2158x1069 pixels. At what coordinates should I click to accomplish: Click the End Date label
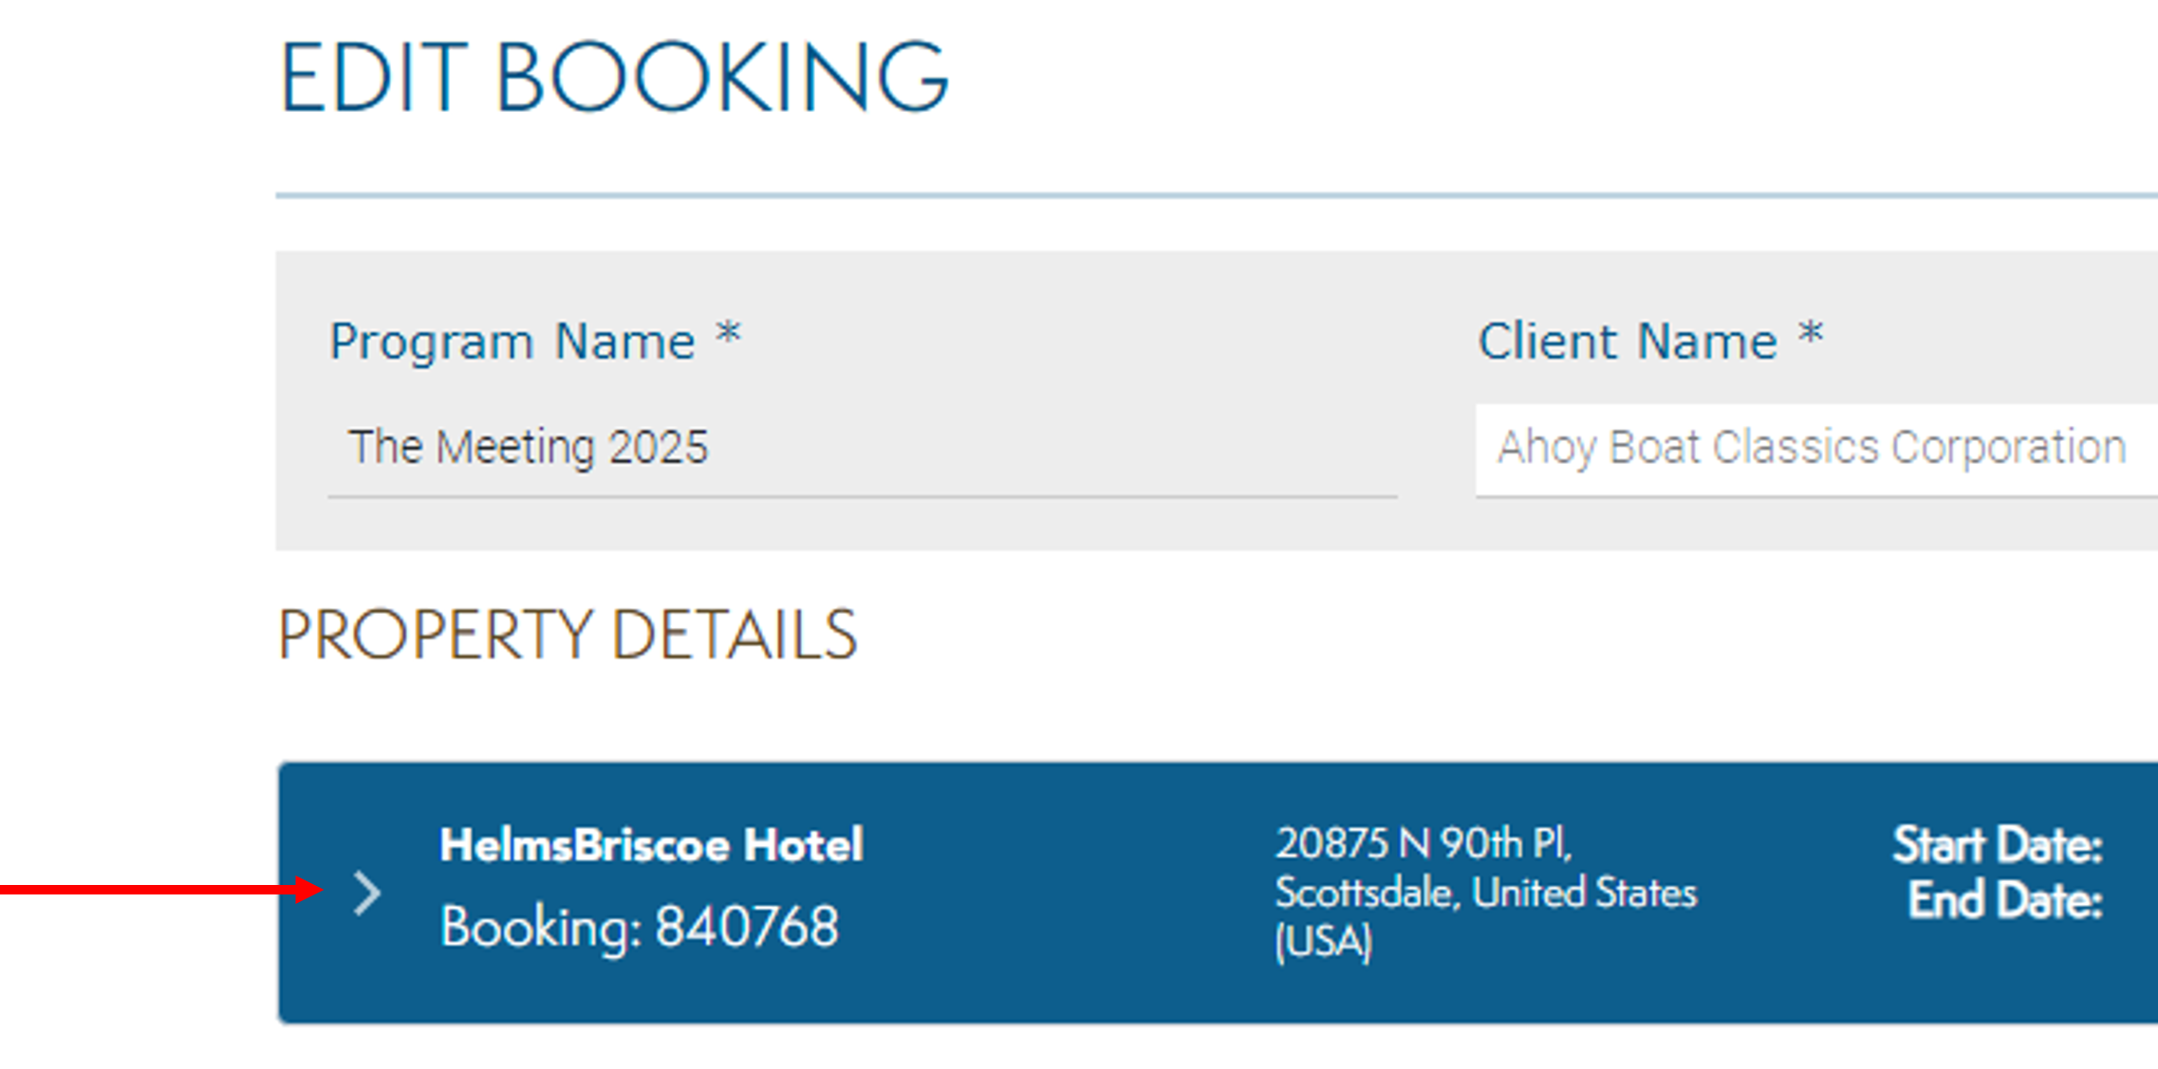pyautogui.click(x=2004, y=901)
